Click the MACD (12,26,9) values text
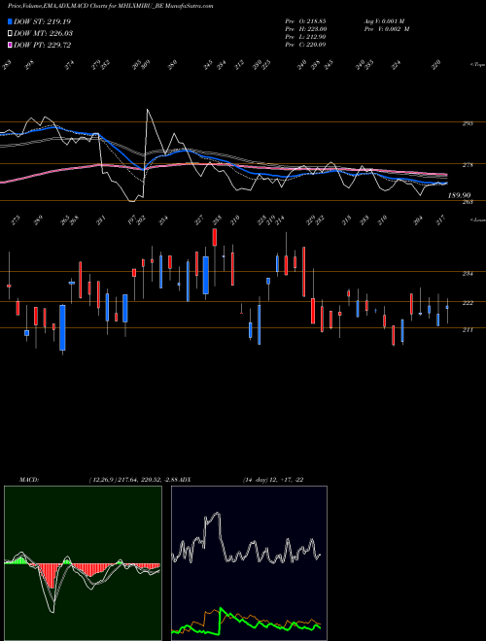This screenshot has height=641, width=486. pyautogui.click(x=133, y=480)
